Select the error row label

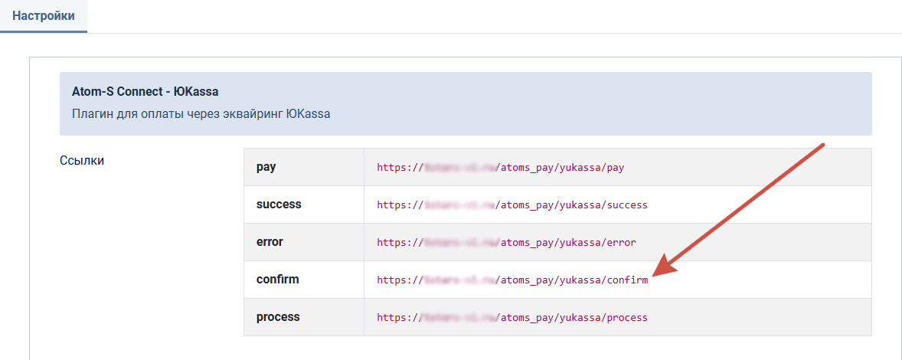[x=270, y=242]
